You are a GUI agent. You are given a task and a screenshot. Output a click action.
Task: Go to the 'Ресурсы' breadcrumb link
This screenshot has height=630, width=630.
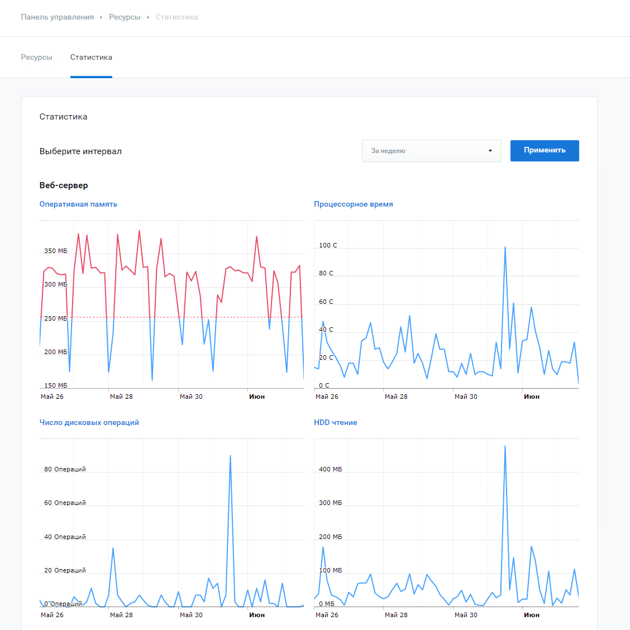pos(125,17)
